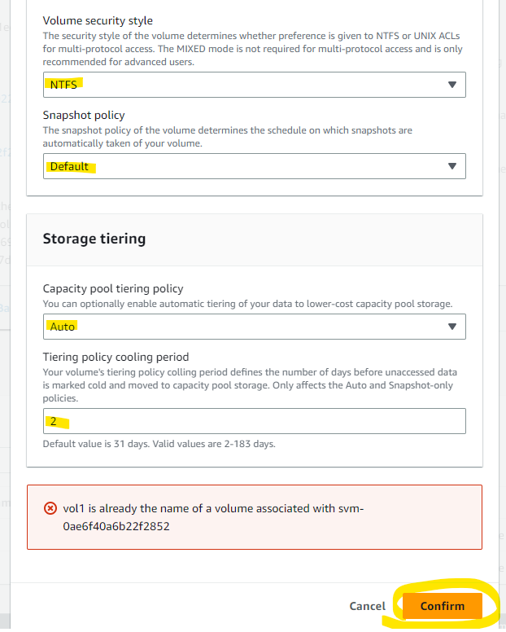Click the Volume security style label
This screenshot has height=632, width=506.
98,20
